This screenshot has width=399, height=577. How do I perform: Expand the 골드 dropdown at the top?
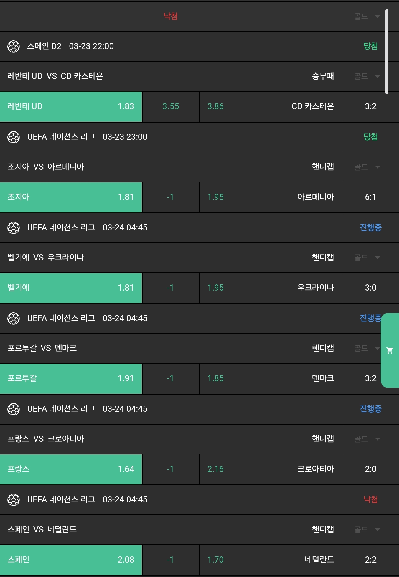click(367, 17)
